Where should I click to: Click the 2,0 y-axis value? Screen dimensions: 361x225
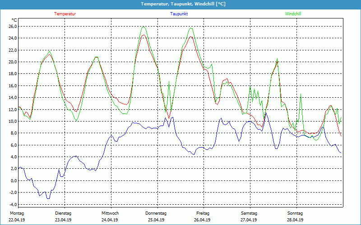point(14,168)
